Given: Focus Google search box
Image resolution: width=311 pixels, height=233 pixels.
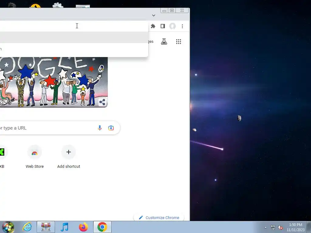Looking at the screenshot, I should (60, 128).
